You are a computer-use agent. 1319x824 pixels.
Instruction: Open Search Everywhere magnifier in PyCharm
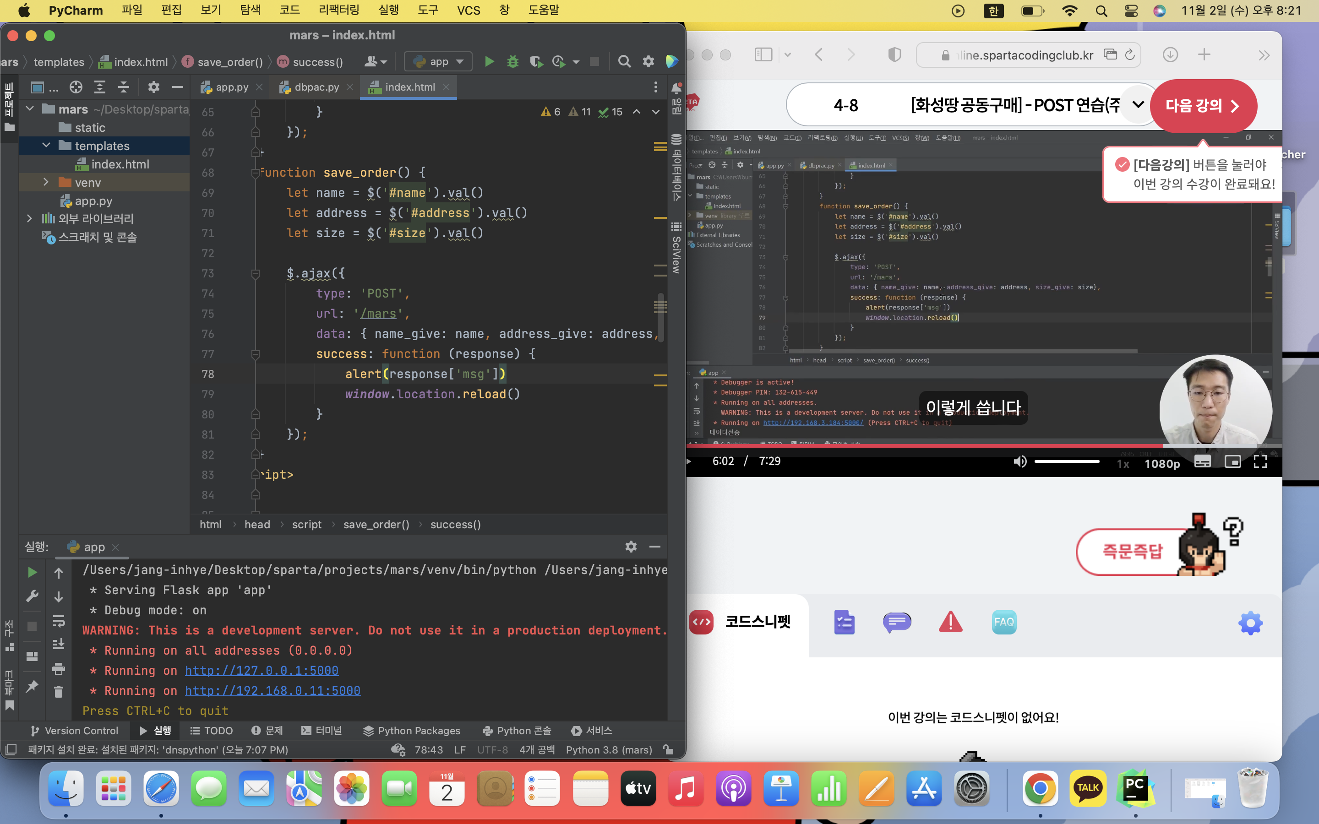tap(624, 62)
